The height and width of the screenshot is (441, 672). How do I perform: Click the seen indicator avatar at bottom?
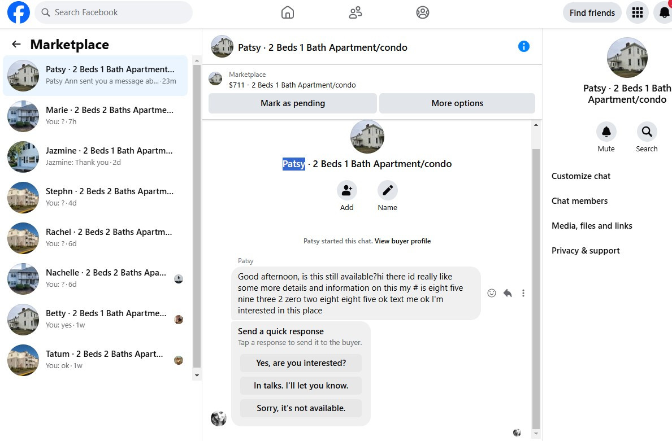tap(517, 433)
